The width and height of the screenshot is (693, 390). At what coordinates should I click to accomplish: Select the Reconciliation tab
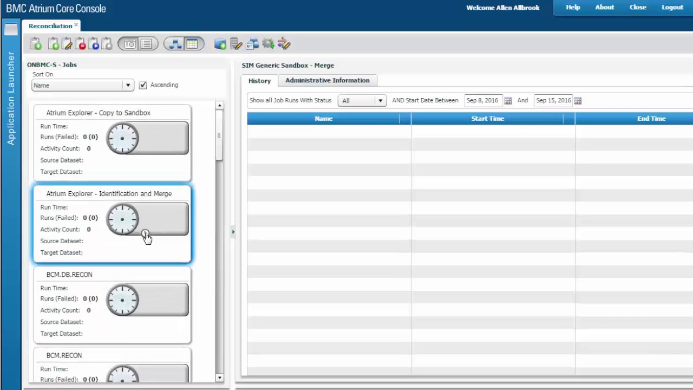tap(50, 25)
